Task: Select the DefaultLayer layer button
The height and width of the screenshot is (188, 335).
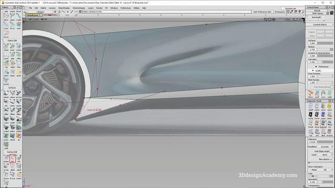Action: [x=34, y=15]
